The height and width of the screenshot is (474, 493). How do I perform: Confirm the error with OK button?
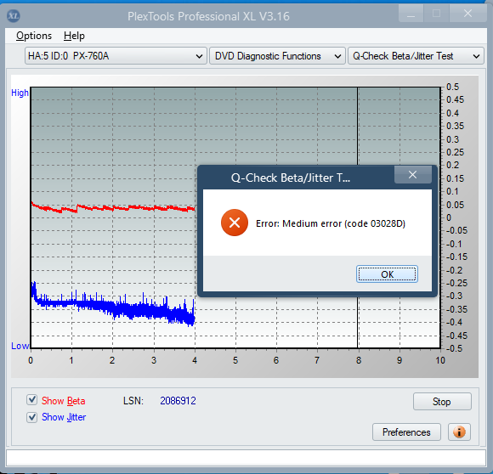pyautogui.click(x=387, y=274)
